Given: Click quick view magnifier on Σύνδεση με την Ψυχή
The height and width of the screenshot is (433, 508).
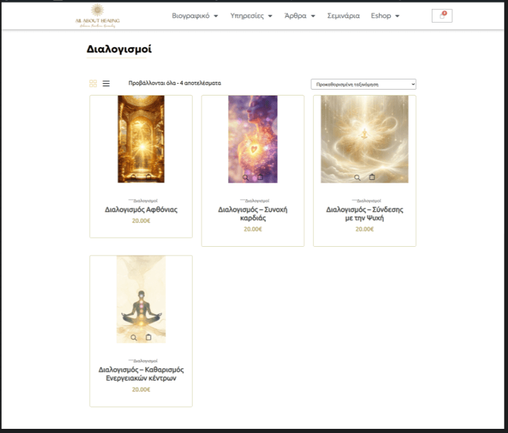Looking at the screenshot, I should pyautogui.click(x=357, y=177).
